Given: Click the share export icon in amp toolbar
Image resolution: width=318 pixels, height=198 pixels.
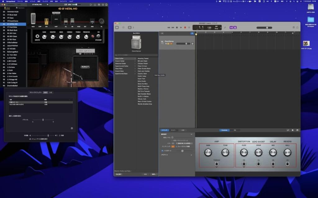Looking at the screenshot, I should pos(95,5).
